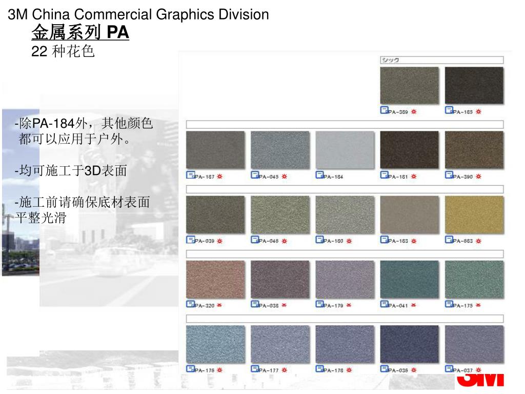The height and width of the screenshot is (394, 525).
Task: Click the red outdoor sun icon next to PA-683
Action: 478,241
